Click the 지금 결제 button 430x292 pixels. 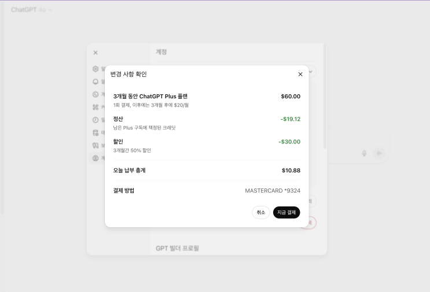(286, 212)
